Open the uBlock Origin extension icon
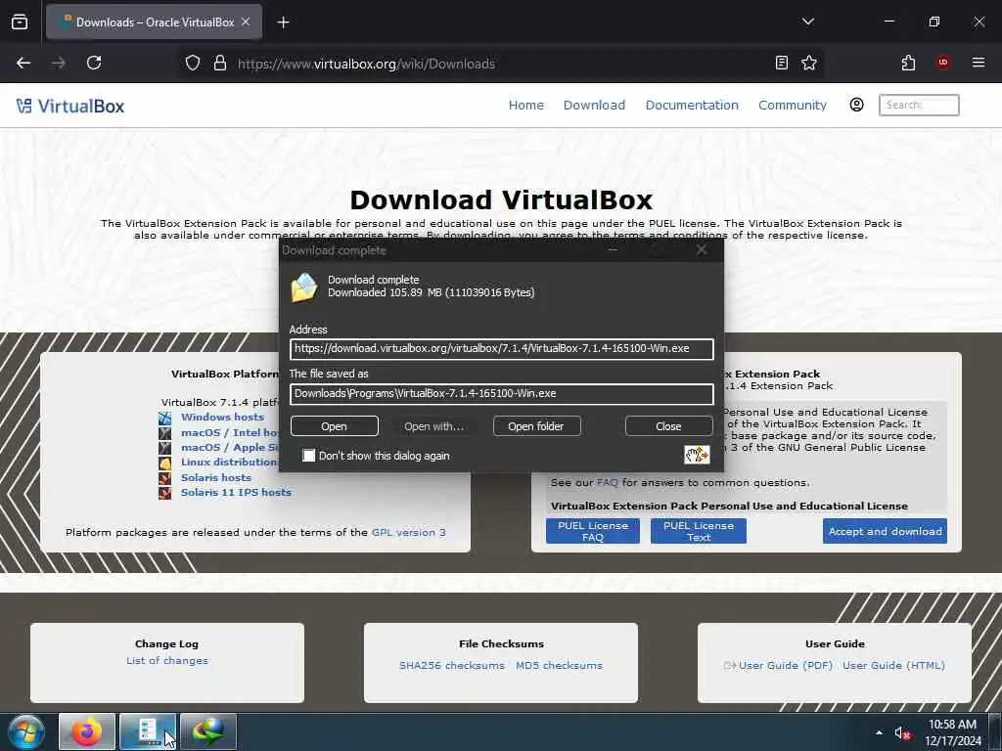1002x751 pixels. pos(942,63)
